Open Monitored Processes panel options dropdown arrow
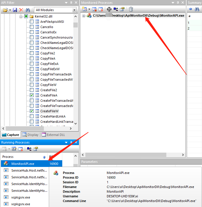Image resolution: width=202 pixels, height=207 pixels. coord(173,3)
